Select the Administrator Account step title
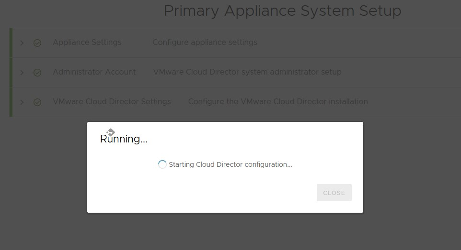 point(94,72)
